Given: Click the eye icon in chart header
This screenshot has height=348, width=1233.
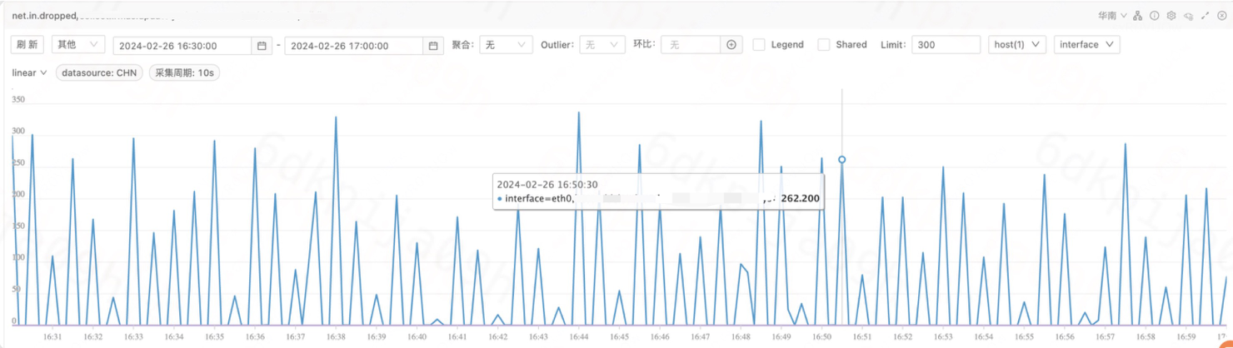Looking at the screenshot, I should pyautogui.click(x=1188, y=16).
